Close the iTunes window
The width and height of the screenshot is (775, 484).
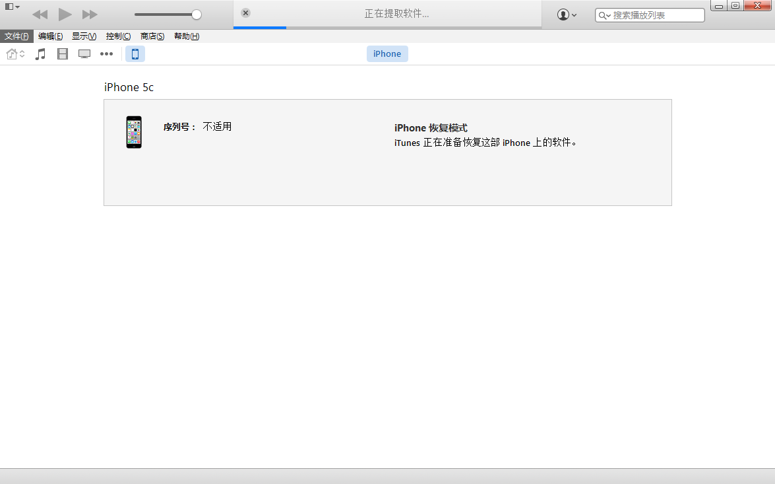click(758, 5)
